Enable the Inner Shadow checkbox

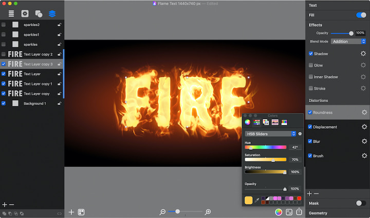point(311,76)
